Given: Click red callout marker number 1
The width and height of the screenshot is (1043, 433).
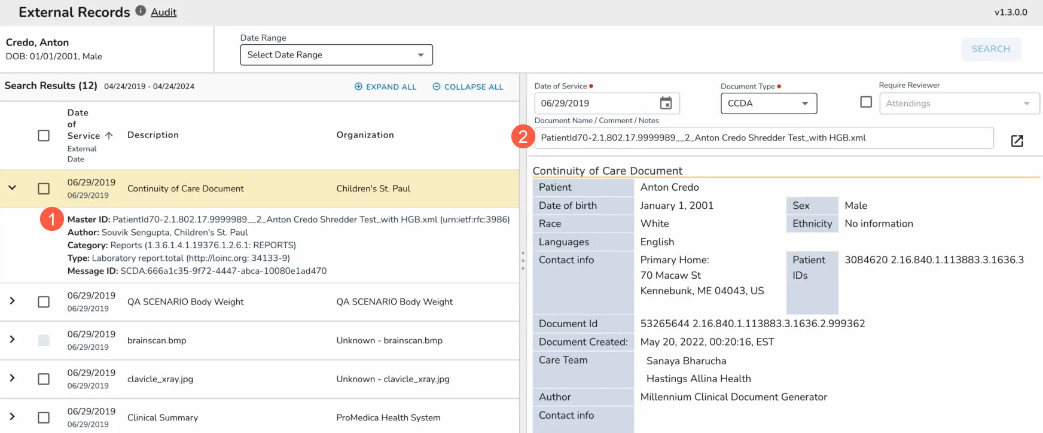Looking at the screenshot, I should pos(52,219).
